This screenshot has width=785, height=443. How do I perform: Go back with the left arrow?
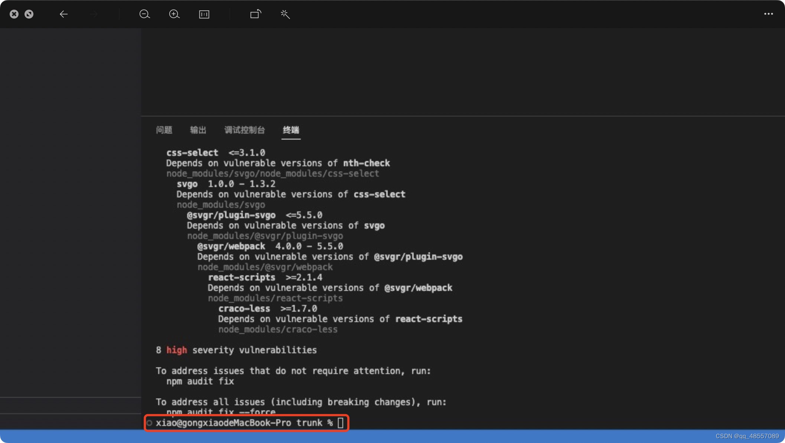(63, 14)
